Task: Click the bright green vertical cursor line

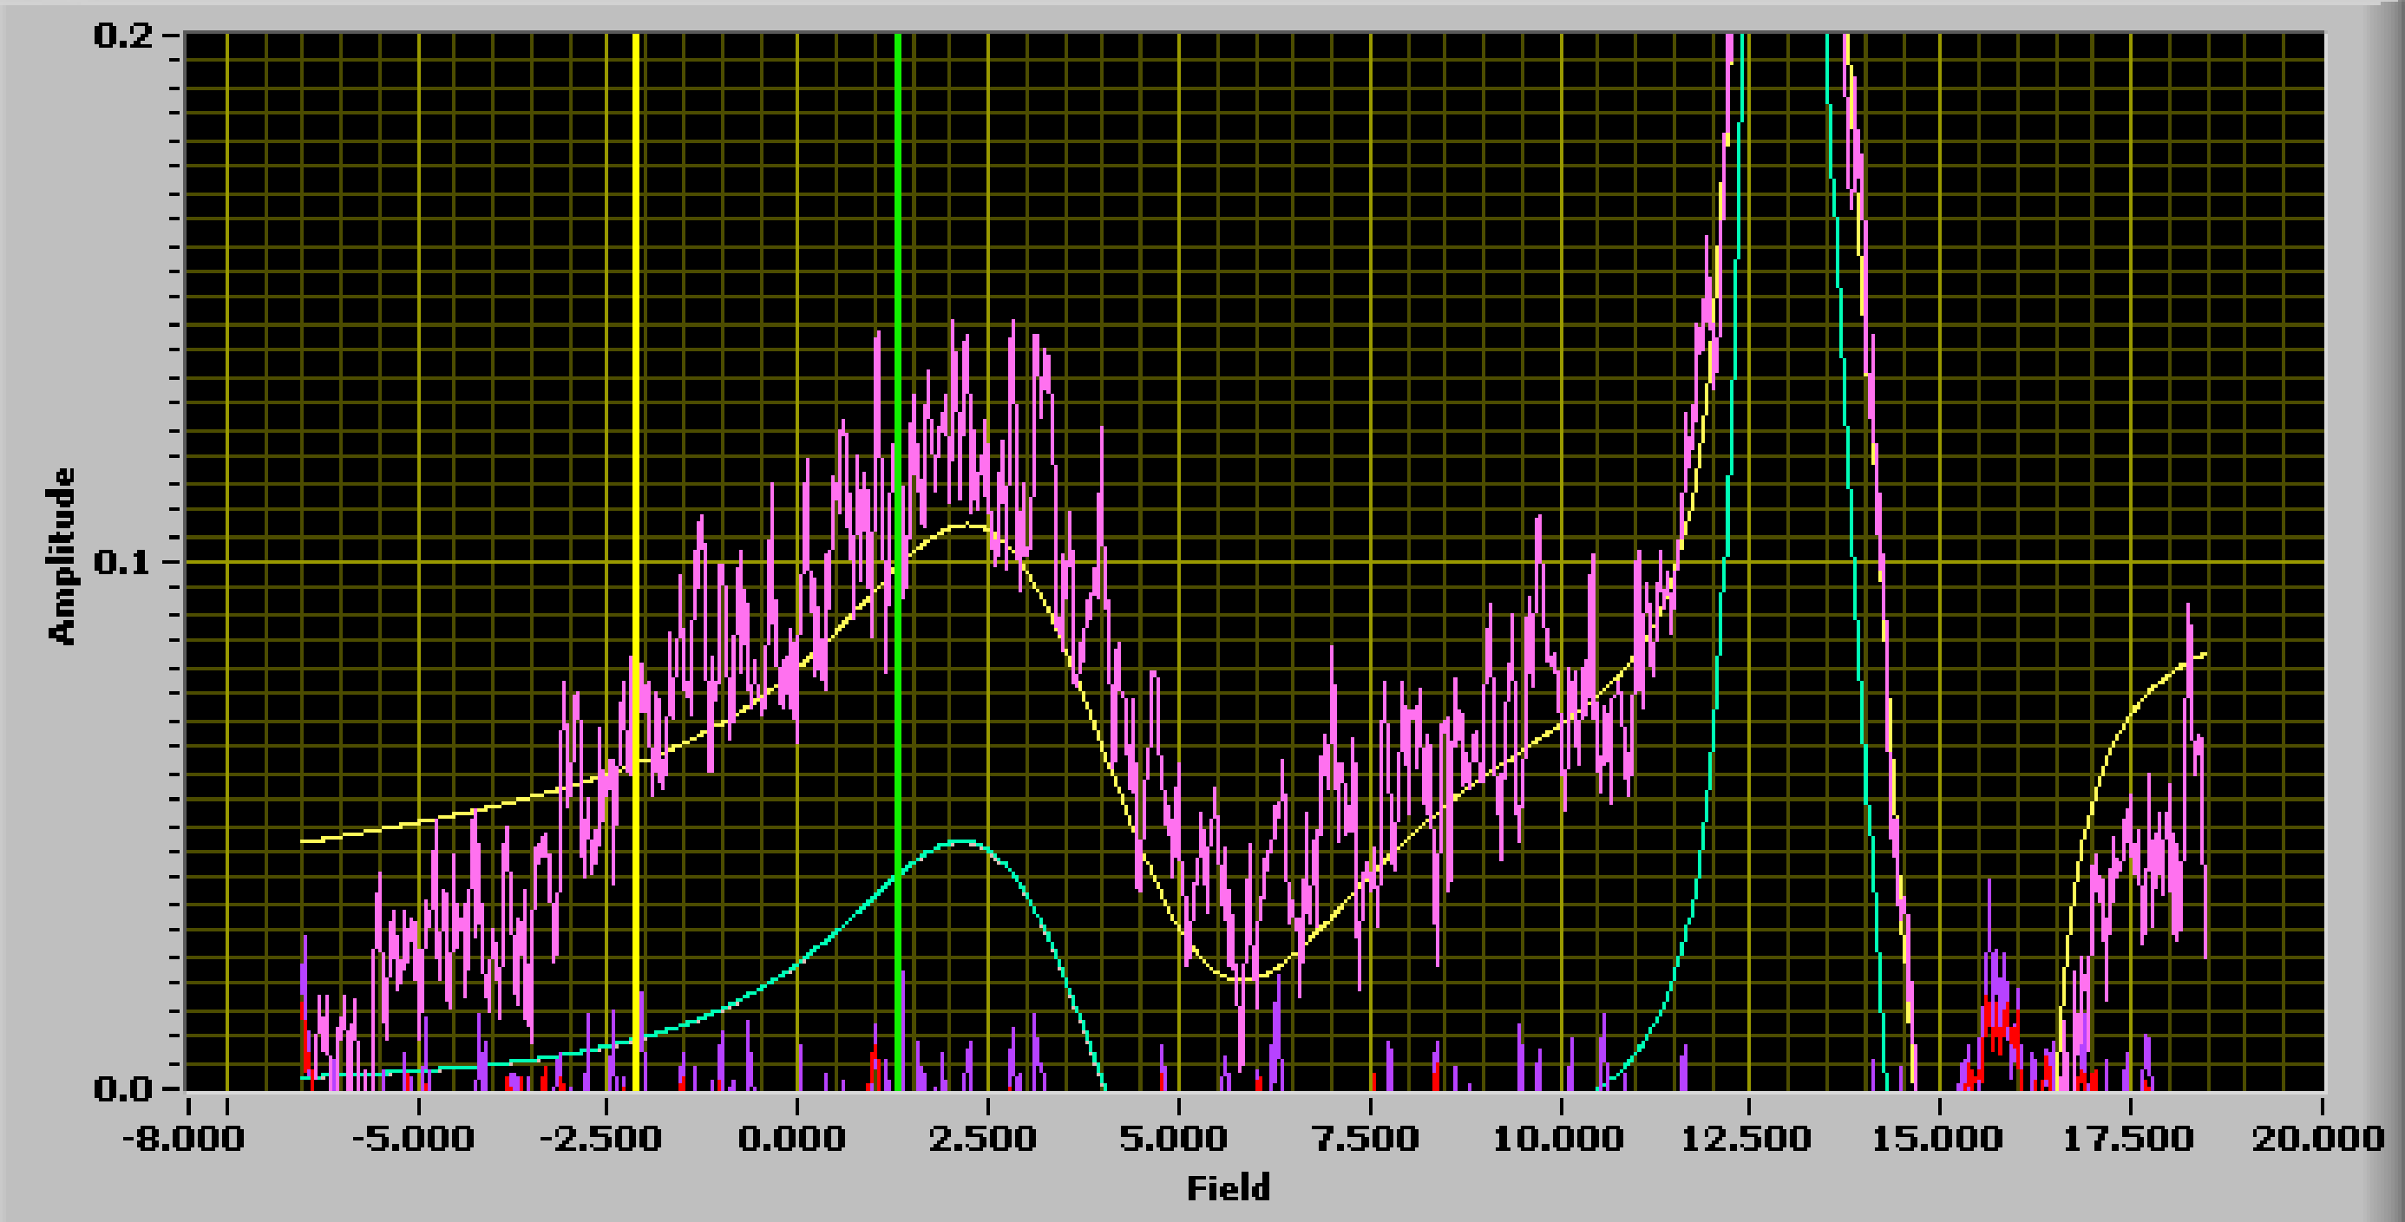Action: pyautogui.click(x=897, y=280)
